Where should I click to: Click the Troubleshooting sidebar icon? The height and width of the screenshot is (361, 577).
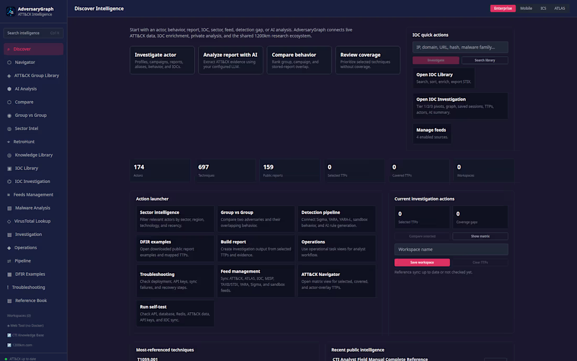8,288
